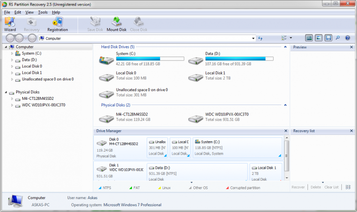357x212 pixels.
Task: Select the 100 MB Local Disk block in Drive Manager
Action: 180,148
